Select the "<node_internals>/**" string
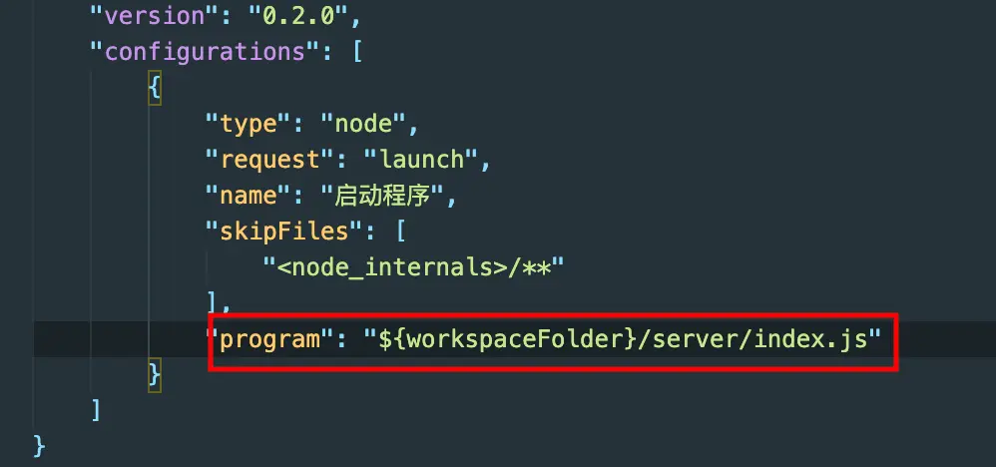 tap(413, 266)
